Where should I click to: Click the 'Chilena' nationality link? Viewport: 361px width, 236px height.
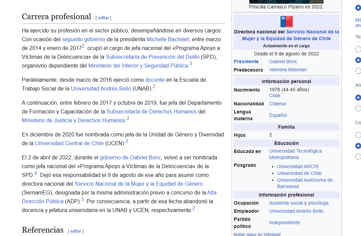277,104
